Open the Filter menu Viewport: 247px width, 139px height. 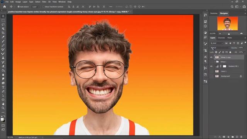pos(44,2)
